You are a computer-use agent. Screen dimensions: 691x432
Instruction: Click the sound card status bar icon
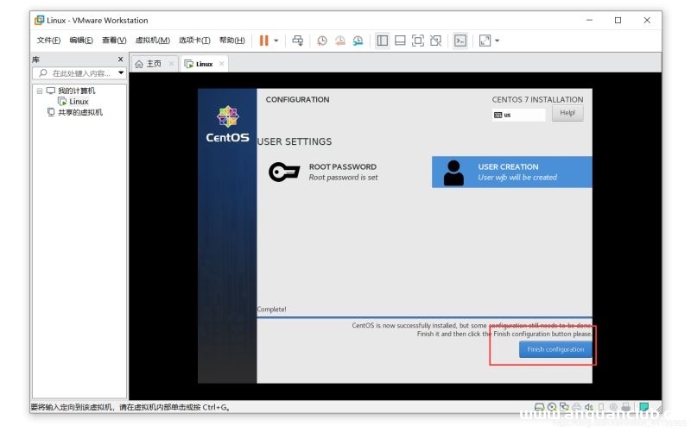[589, 407]
